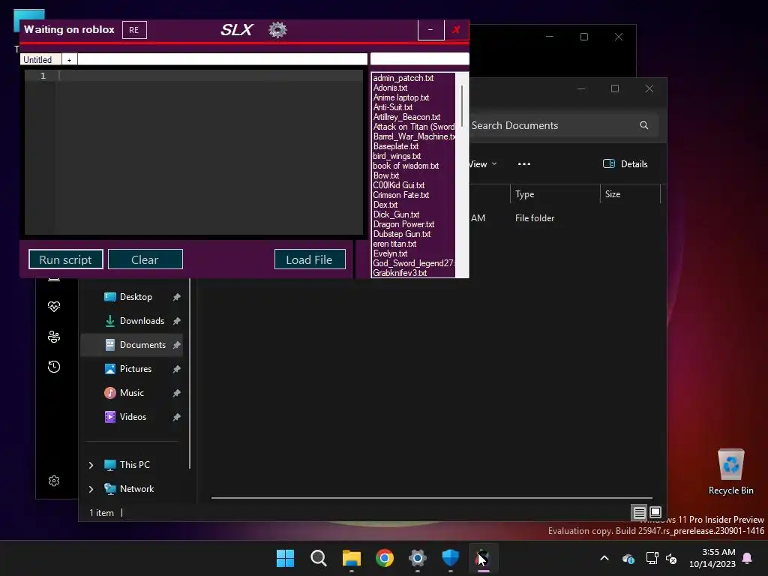Switch to large thumbnails view in File Explorer
Screen dimensions: 768x576
pos(655,513)
